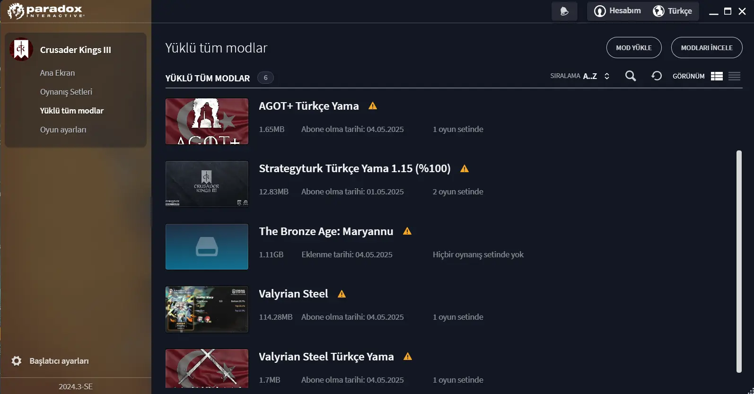Open Strategyturk Türkçe Yama thumbnail
The width and height of the screenshot is (754, 394).
(207, 184)
